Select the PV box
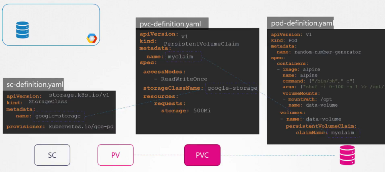The width and height of the screenshot is (387, 173). [x=116, y=155]
